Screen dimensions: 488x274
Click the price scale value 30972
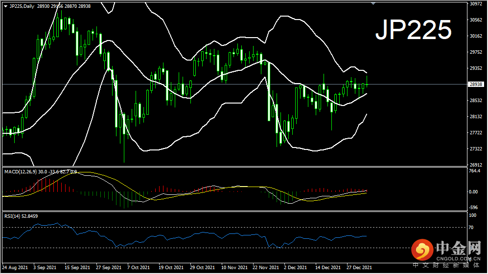(x=476, y=4)
